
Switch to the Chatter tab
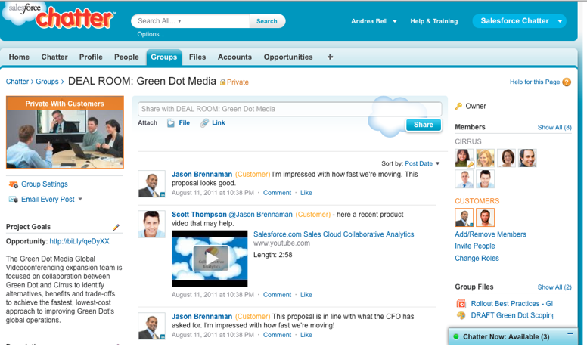(x=54, y=57)
